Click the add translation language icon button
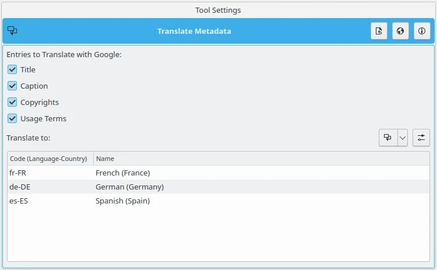 pyautogui.click(x=388, y=138)
